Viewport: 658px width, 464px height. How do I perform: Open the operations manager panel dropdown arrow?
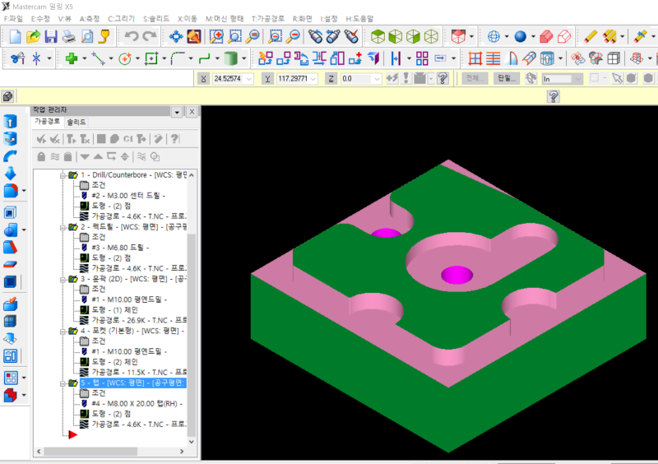pyautogui.click(x=177, y=111)
